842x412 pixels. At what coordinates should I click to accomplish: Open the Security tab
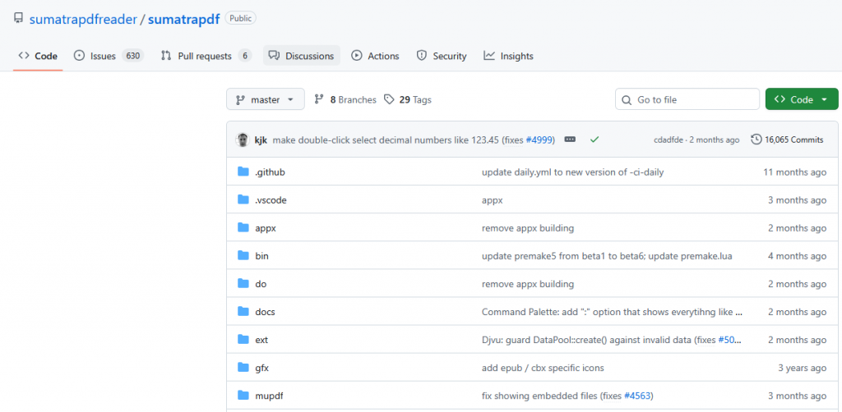pos(442,56)
